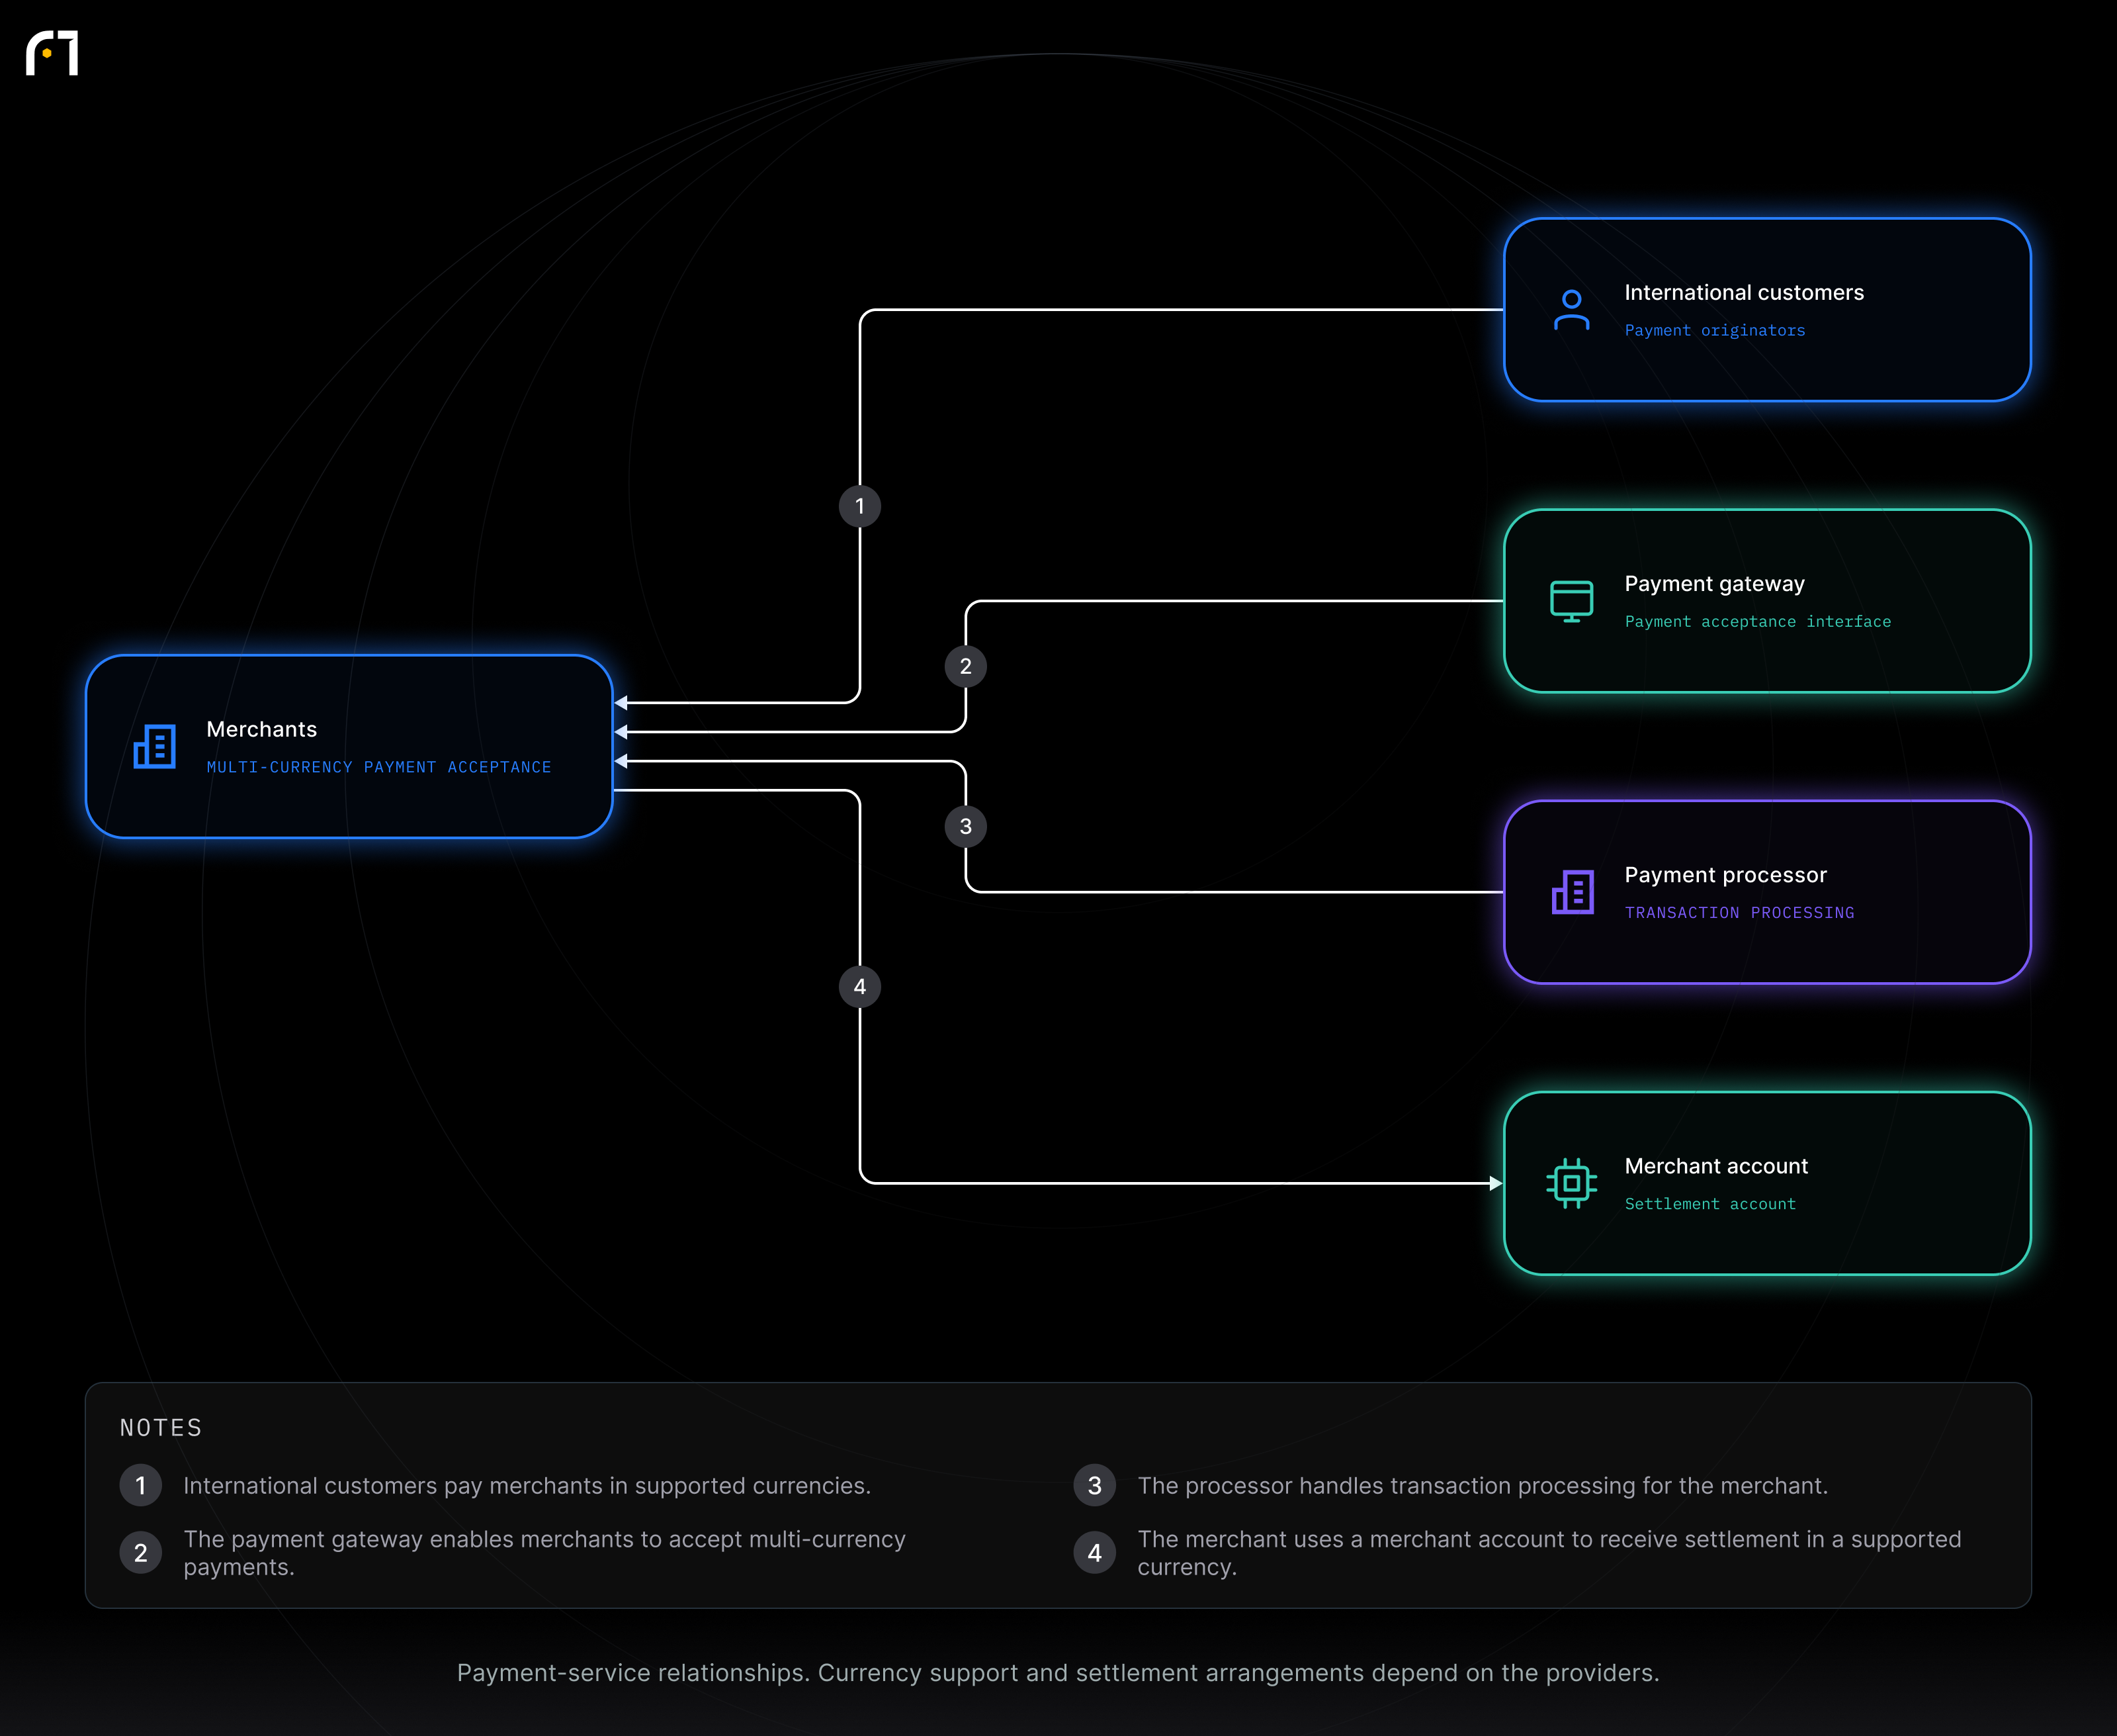
Task: Click the person icon in International customers card
Action: tap(1571, 310)
